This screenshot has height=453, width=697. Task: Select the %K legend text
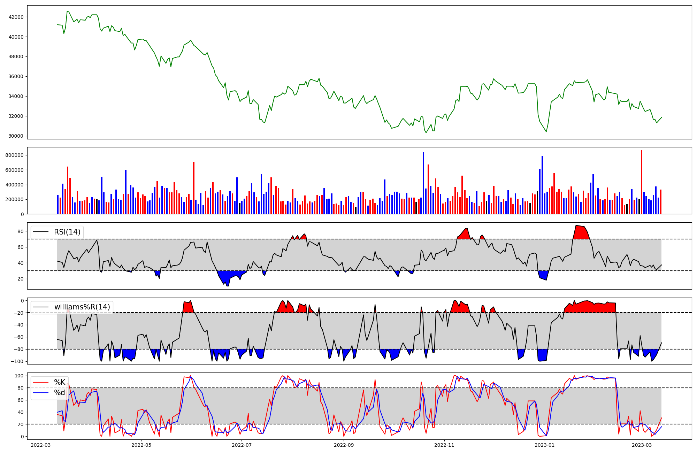coord(60,382)
